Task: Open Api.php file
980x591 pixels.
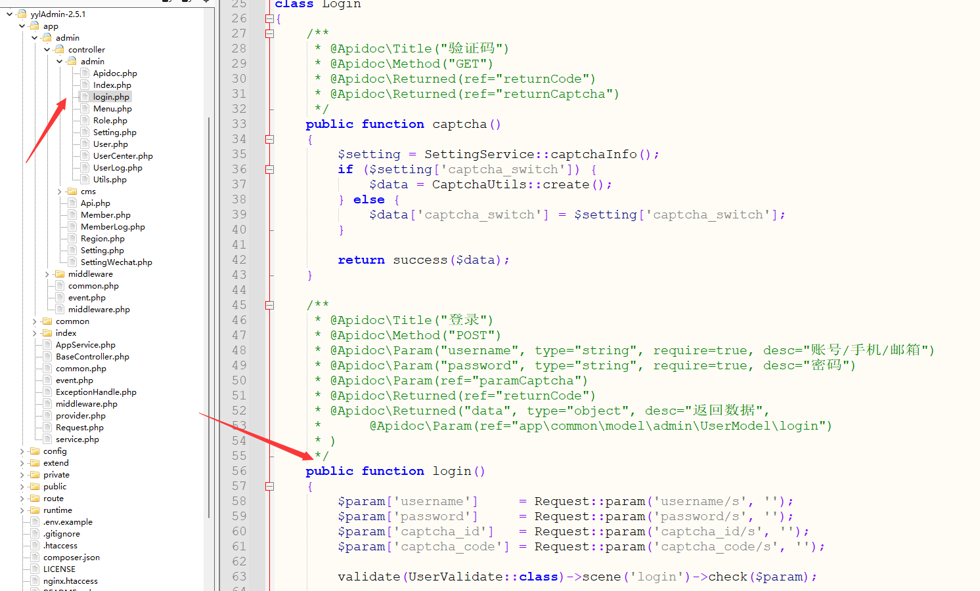Action: (95, 203)
